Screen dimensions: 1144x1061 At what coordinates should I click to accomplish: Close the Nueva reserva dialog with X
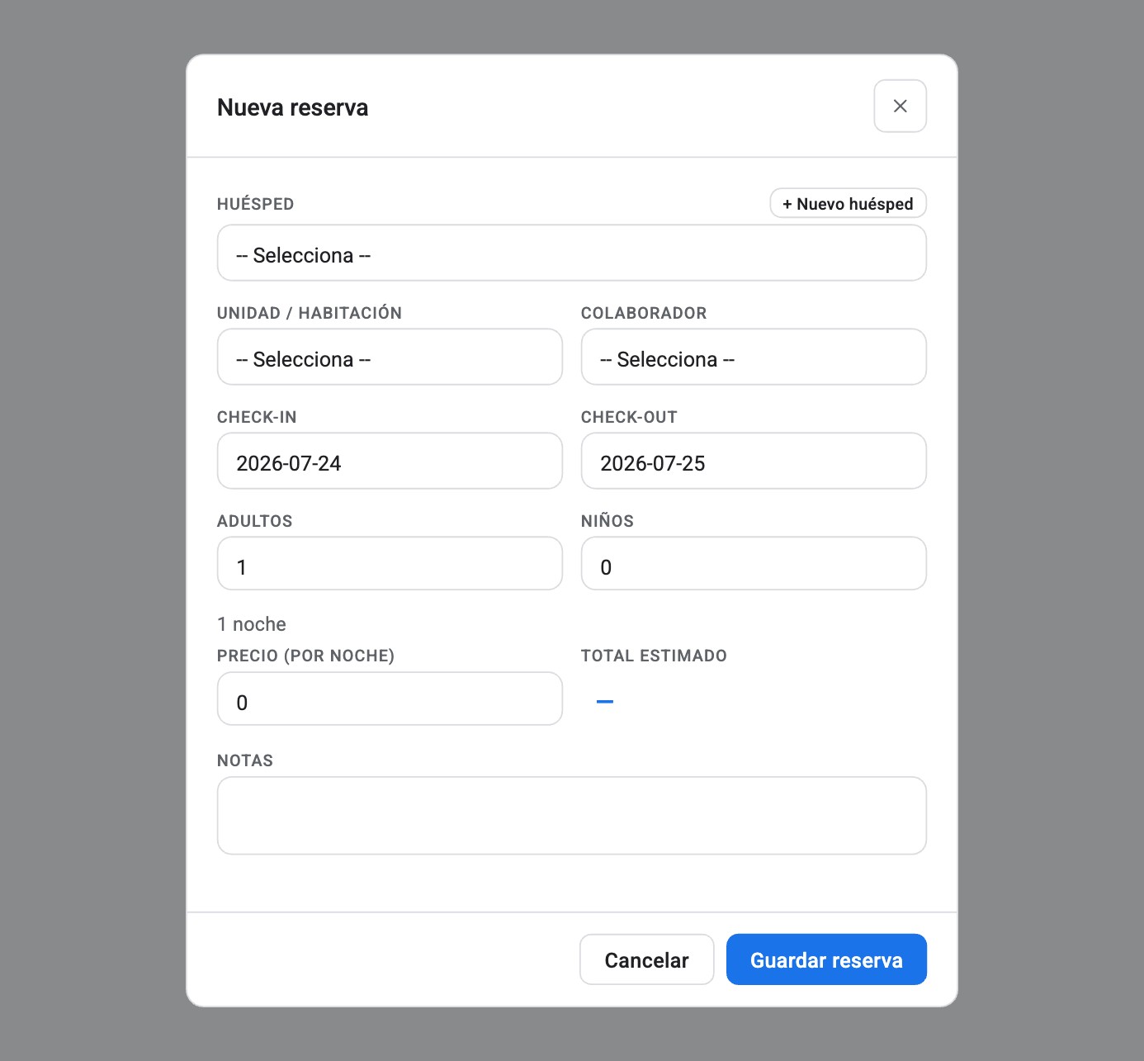[900, 106]
